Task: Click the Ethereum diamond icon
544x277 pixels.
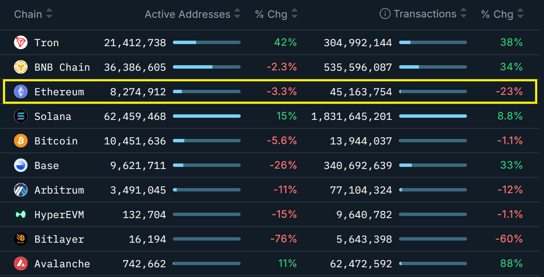Action: click(x=20, y=91)
